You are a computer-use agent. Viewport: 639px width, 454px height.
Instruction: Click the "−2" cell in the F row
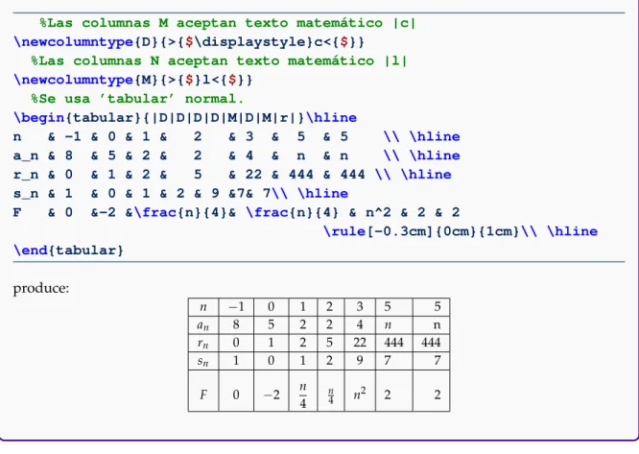coord(271,394)
